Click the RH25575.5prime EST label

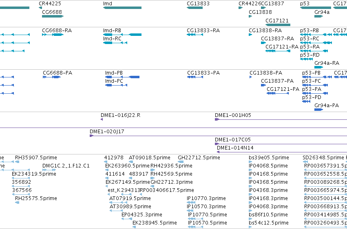tap(36, 198)
